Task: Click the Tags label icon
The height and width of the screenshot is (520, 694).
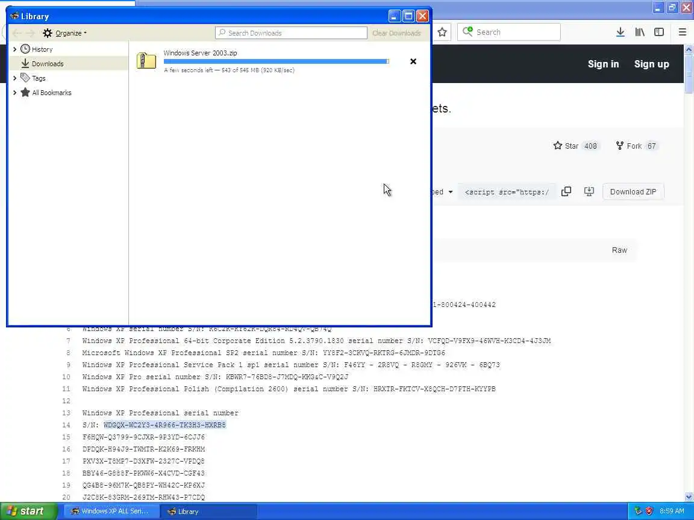Action: [25, 78]
